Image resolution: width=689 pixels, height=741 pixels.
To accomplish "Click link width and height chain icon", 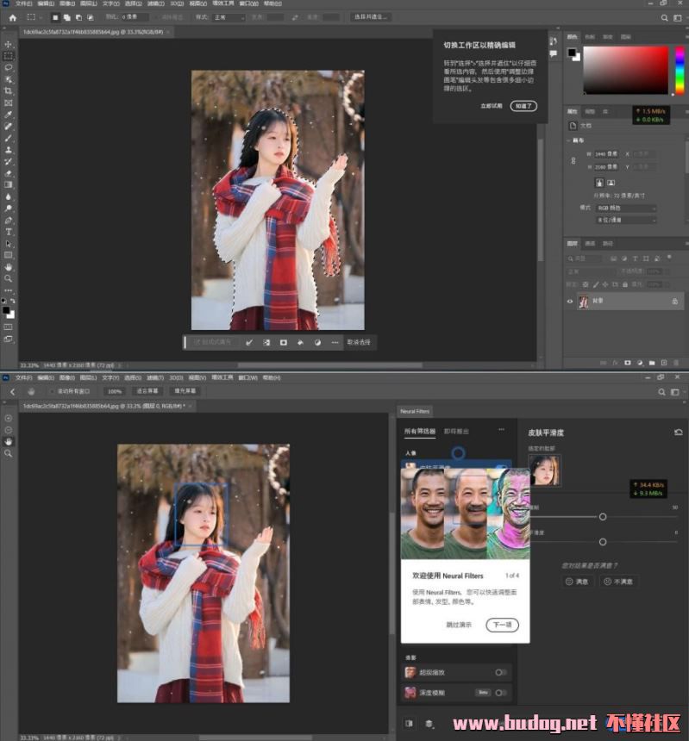I will pos(573,160).
